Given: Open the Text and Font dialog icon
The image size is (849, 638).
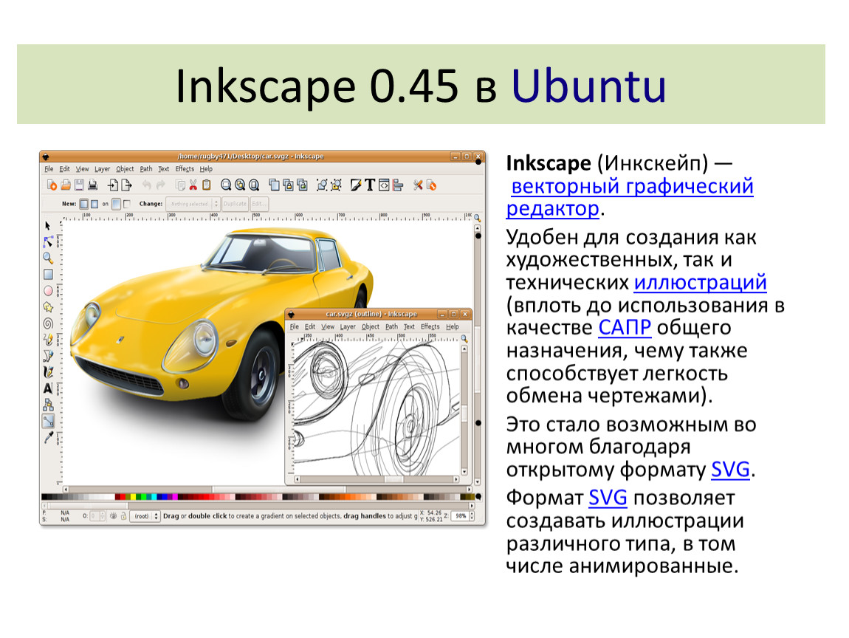Looking at the screenshot, I should tap(370, 186).
